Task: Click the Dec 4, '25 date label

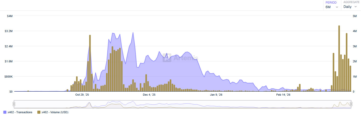Action: (149, 95)
